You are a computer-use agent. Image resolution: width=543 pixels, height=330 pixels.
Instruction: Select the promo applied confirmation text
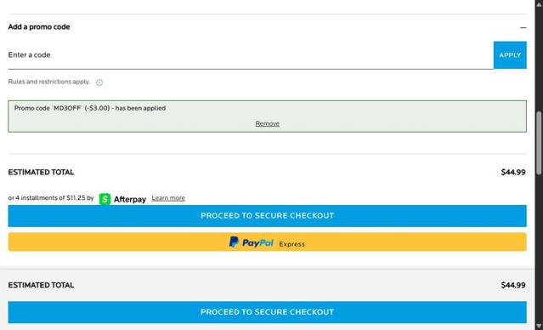pyautogui.click(x=90, y=108)
